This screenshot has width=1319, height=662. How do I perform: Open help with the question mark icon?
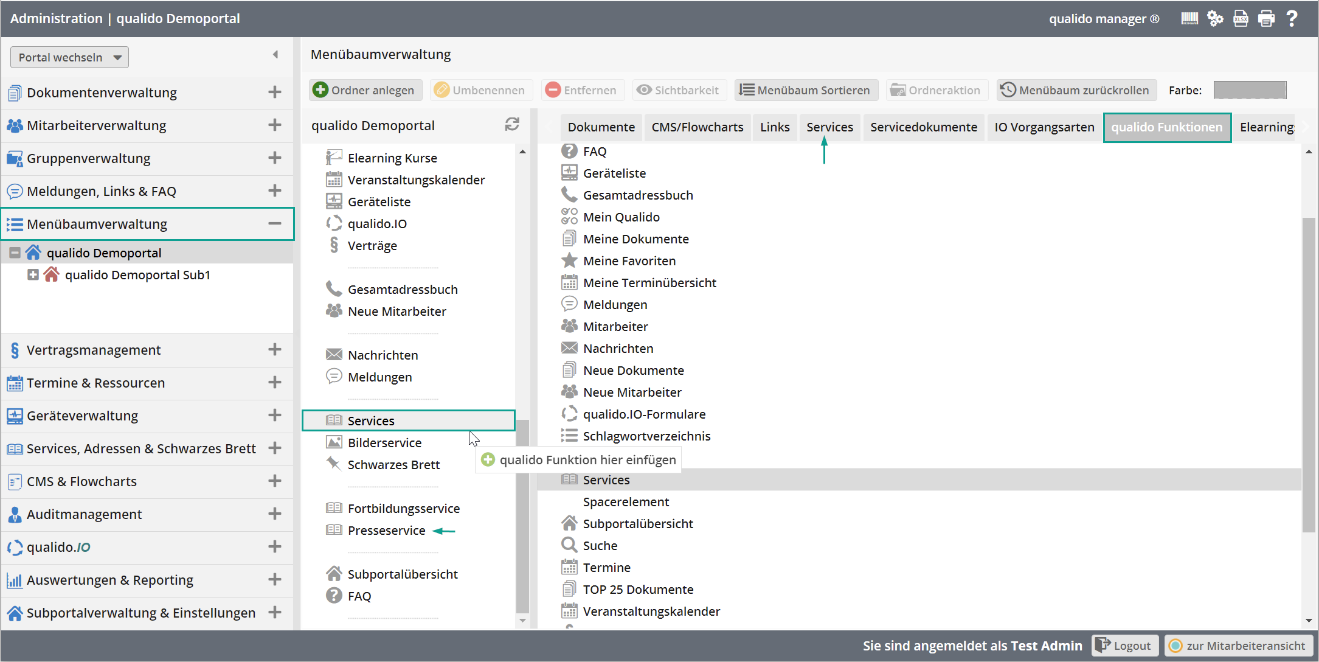[1292, 18]
